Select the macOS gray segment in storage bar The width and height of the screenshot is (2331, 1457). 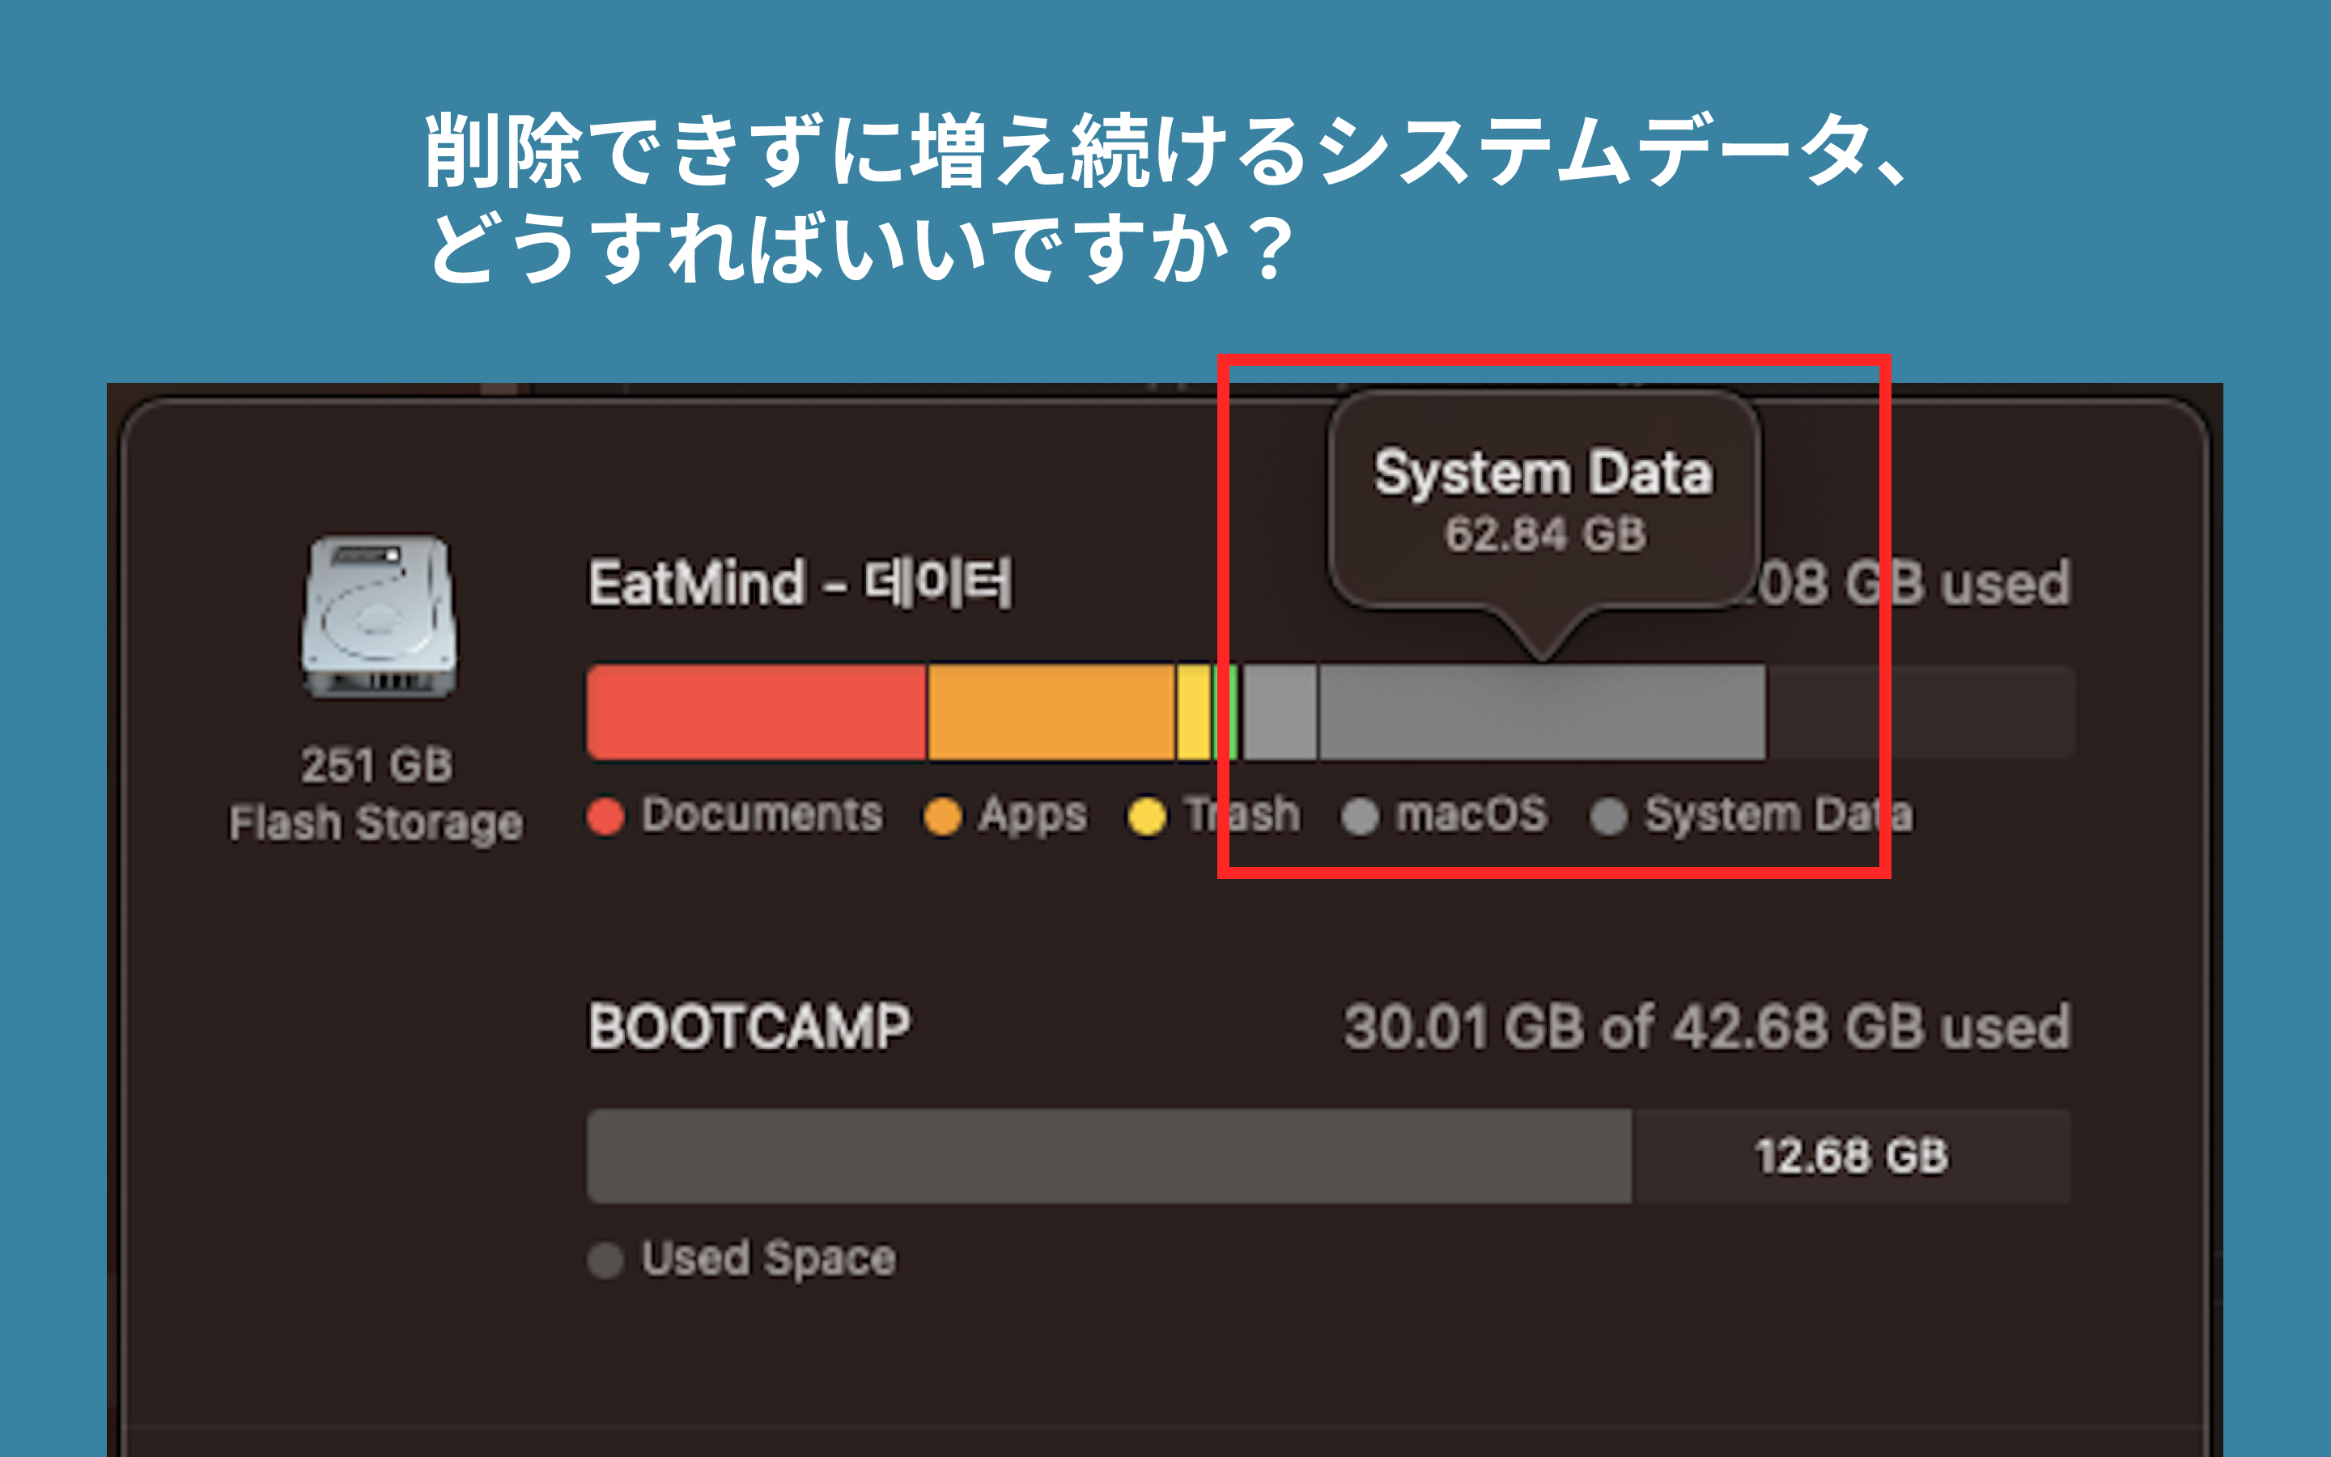pos(1280,712)
